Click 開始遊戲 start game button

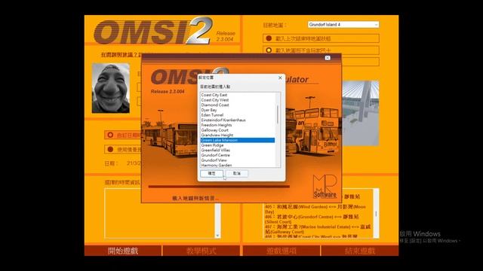pos(123,251)
